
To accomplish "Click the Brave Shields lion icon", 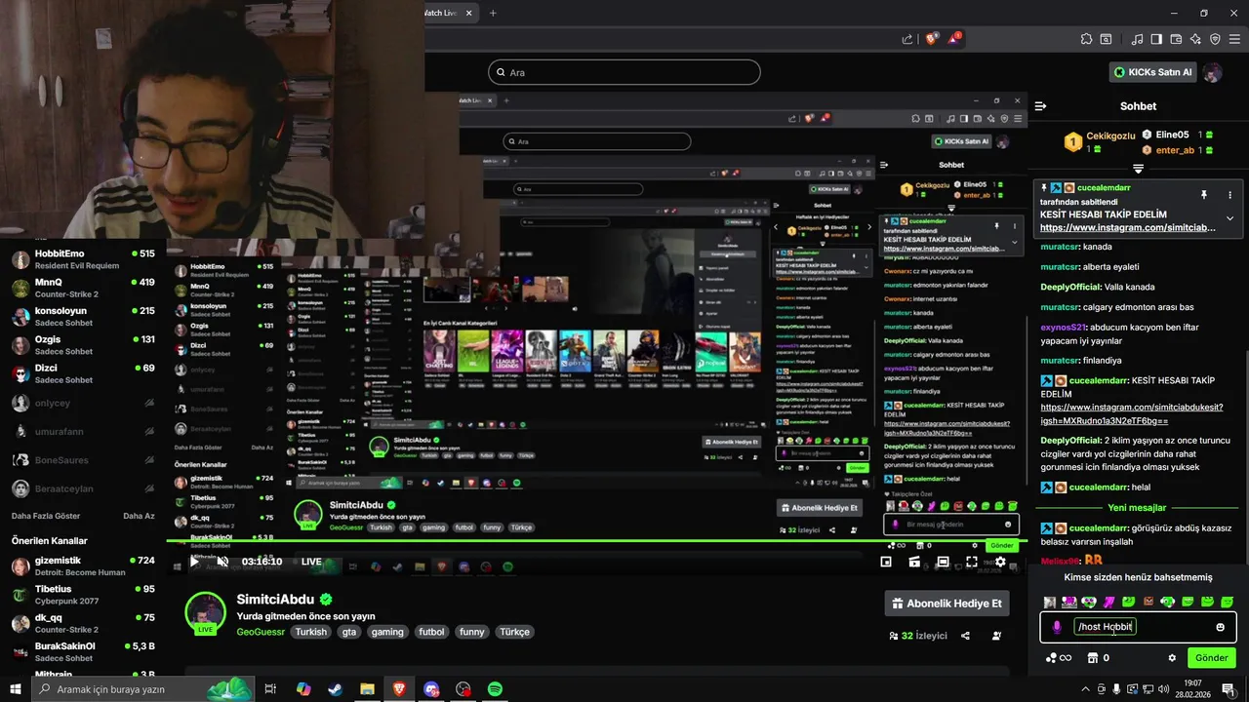I will (x=932, y=39).
